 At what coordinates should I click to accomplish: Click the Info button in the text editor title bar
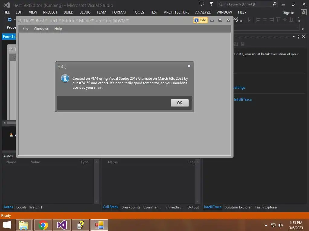click(x=200, y=20)
